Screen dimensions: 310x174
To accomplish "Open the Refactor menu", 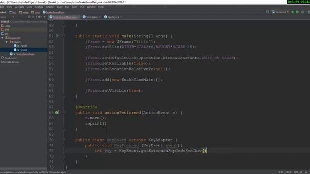I will (50, 7).
